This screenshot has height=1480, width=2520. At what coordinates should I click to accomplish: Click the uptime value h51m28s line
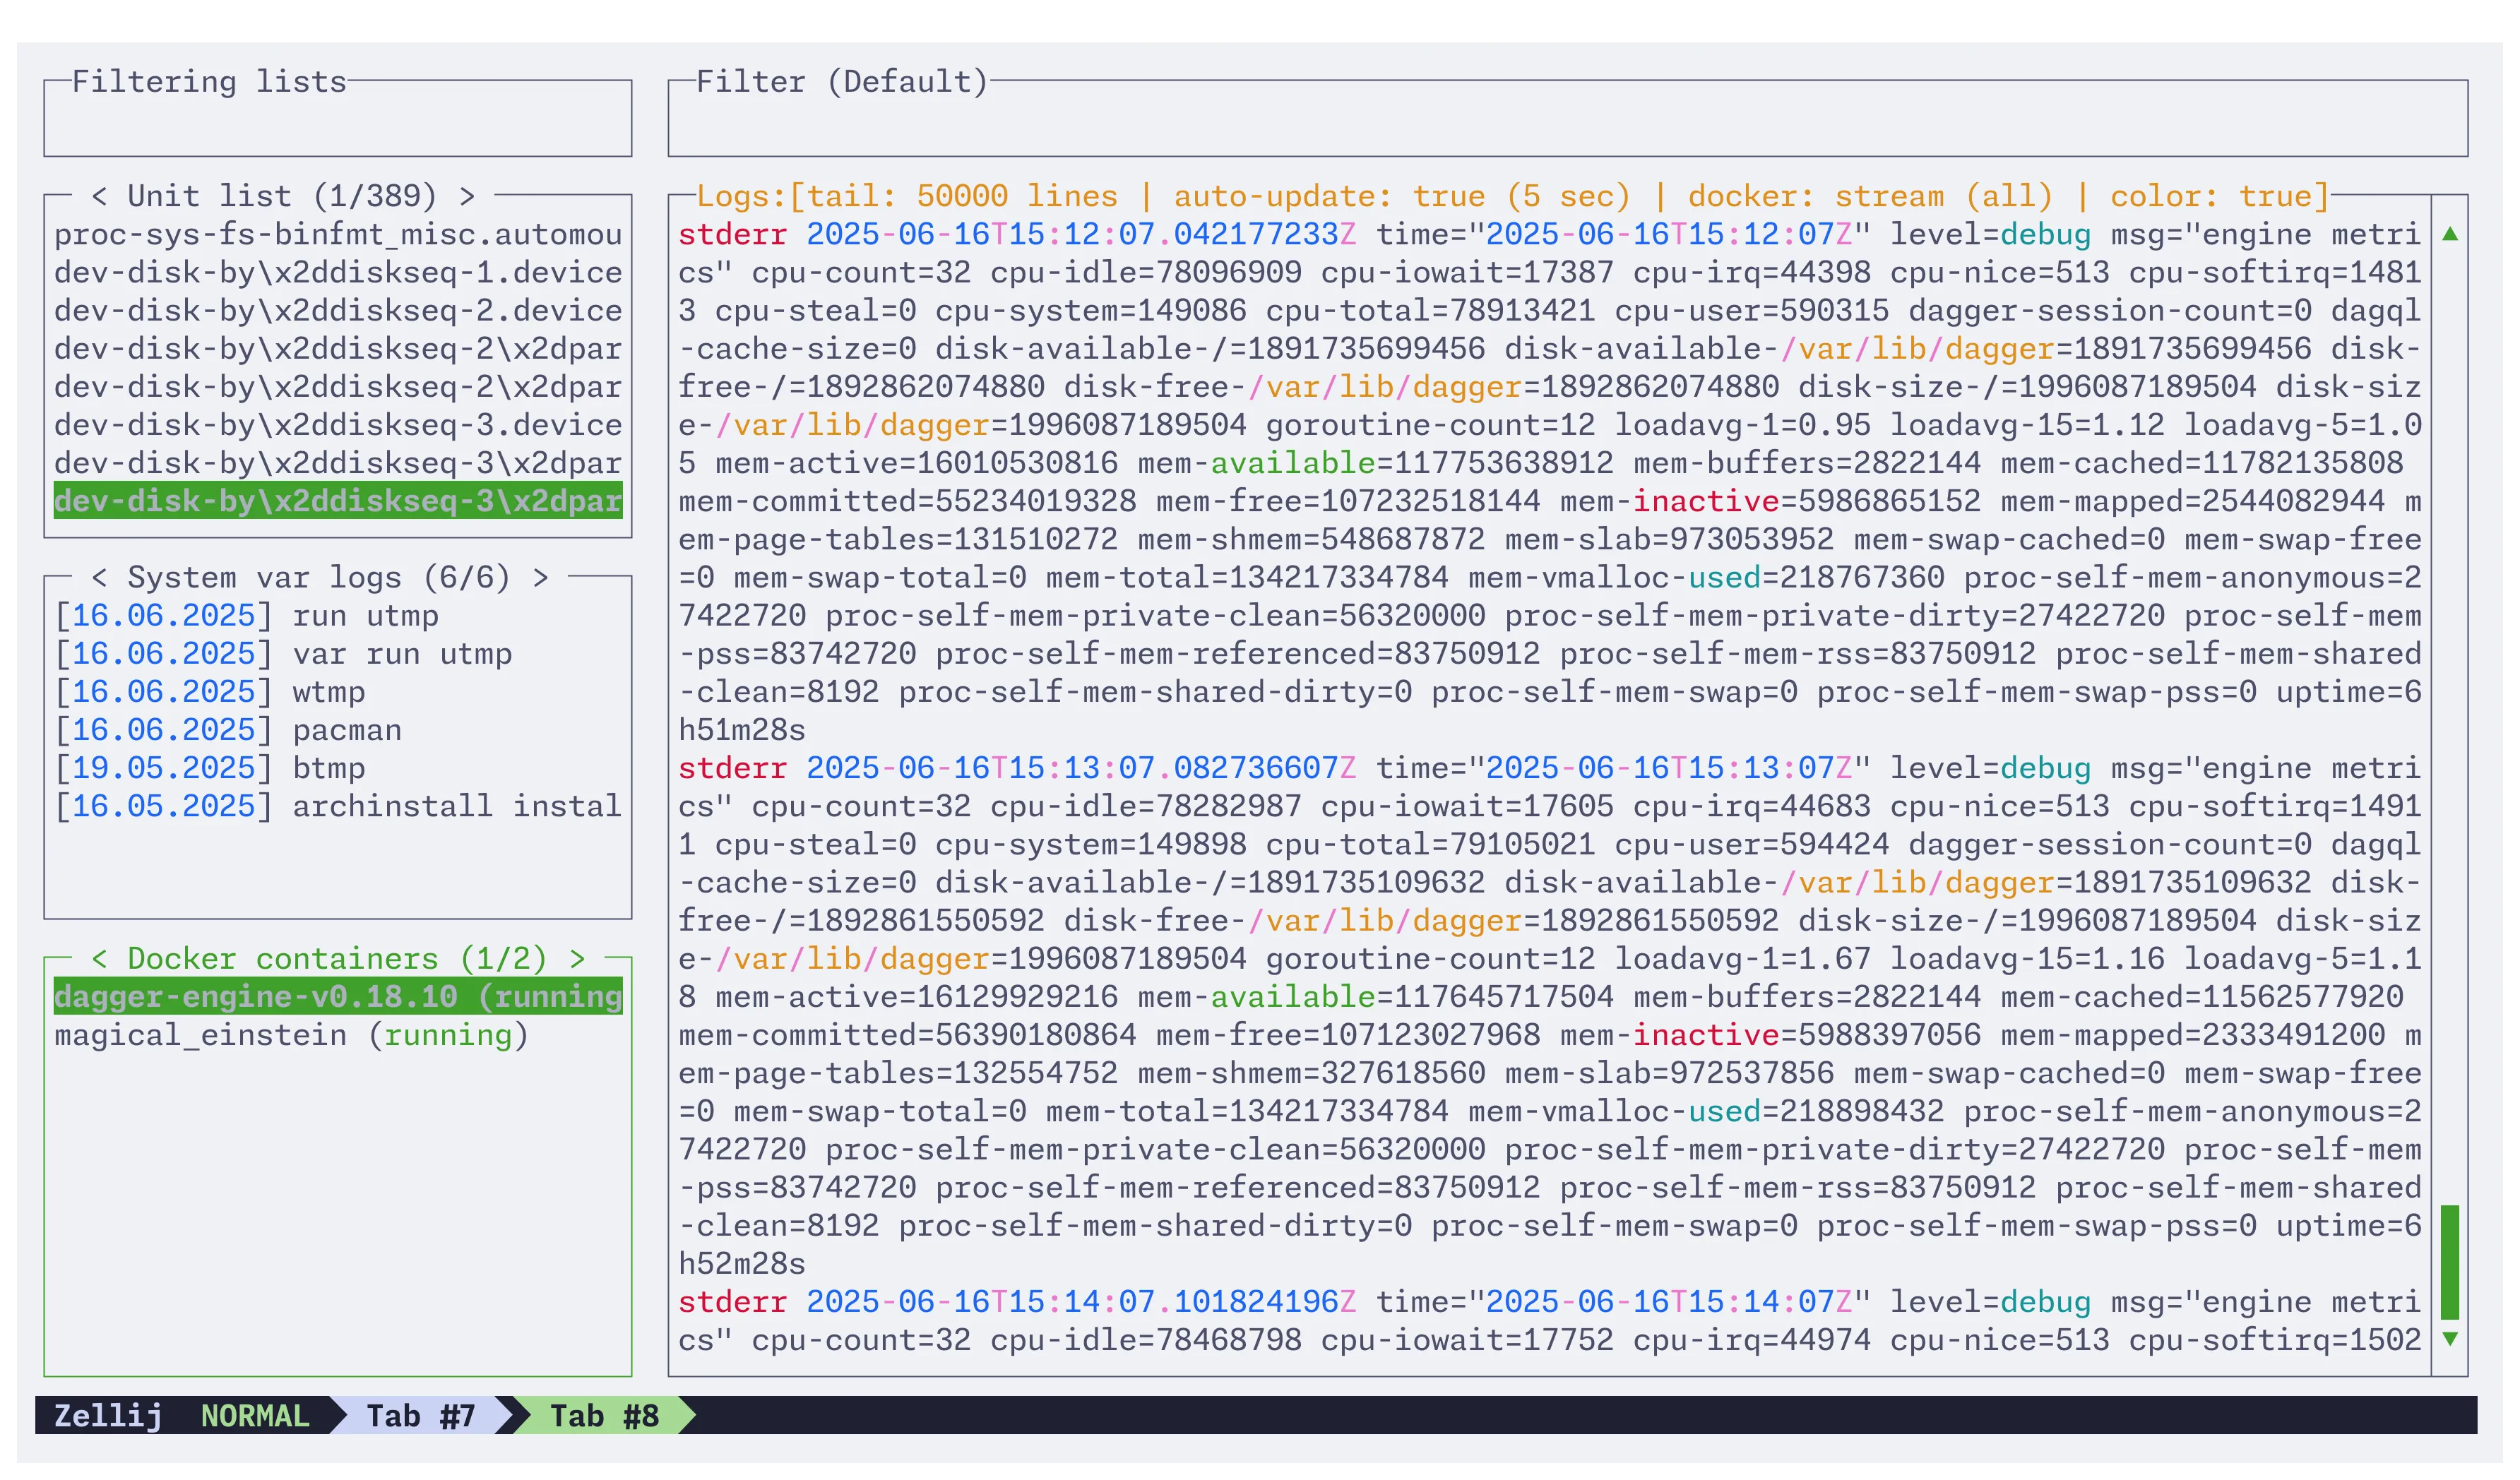click(x=742, y=730)
